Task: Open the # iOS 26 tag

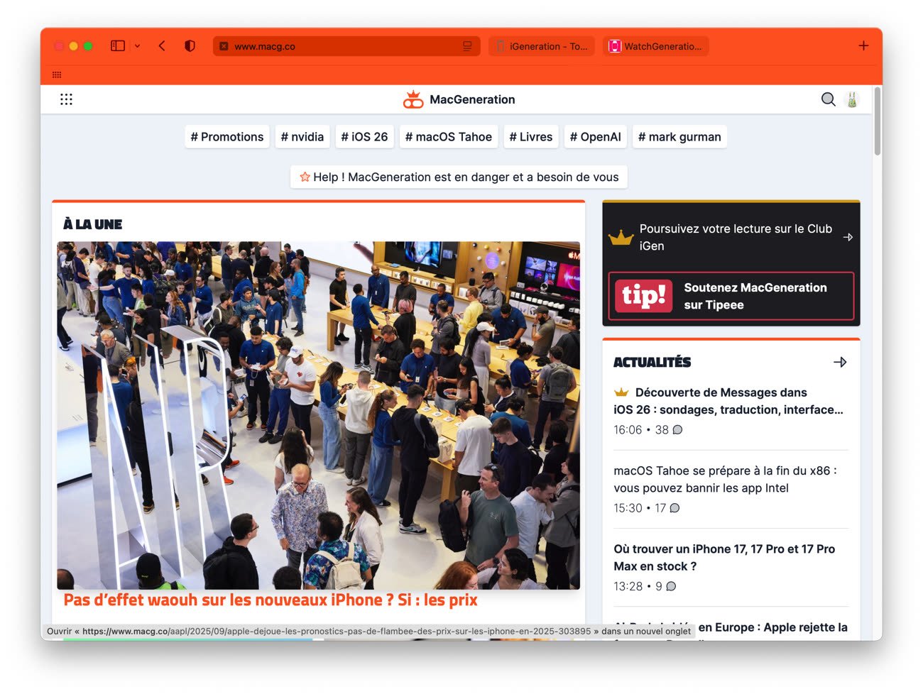Action: [365, 137]
